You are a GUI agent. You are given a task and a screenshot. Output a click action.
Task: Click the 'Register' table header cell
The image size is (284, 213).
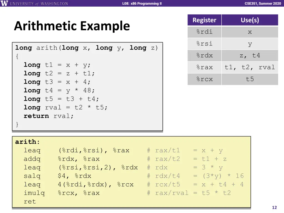point(204,20)
